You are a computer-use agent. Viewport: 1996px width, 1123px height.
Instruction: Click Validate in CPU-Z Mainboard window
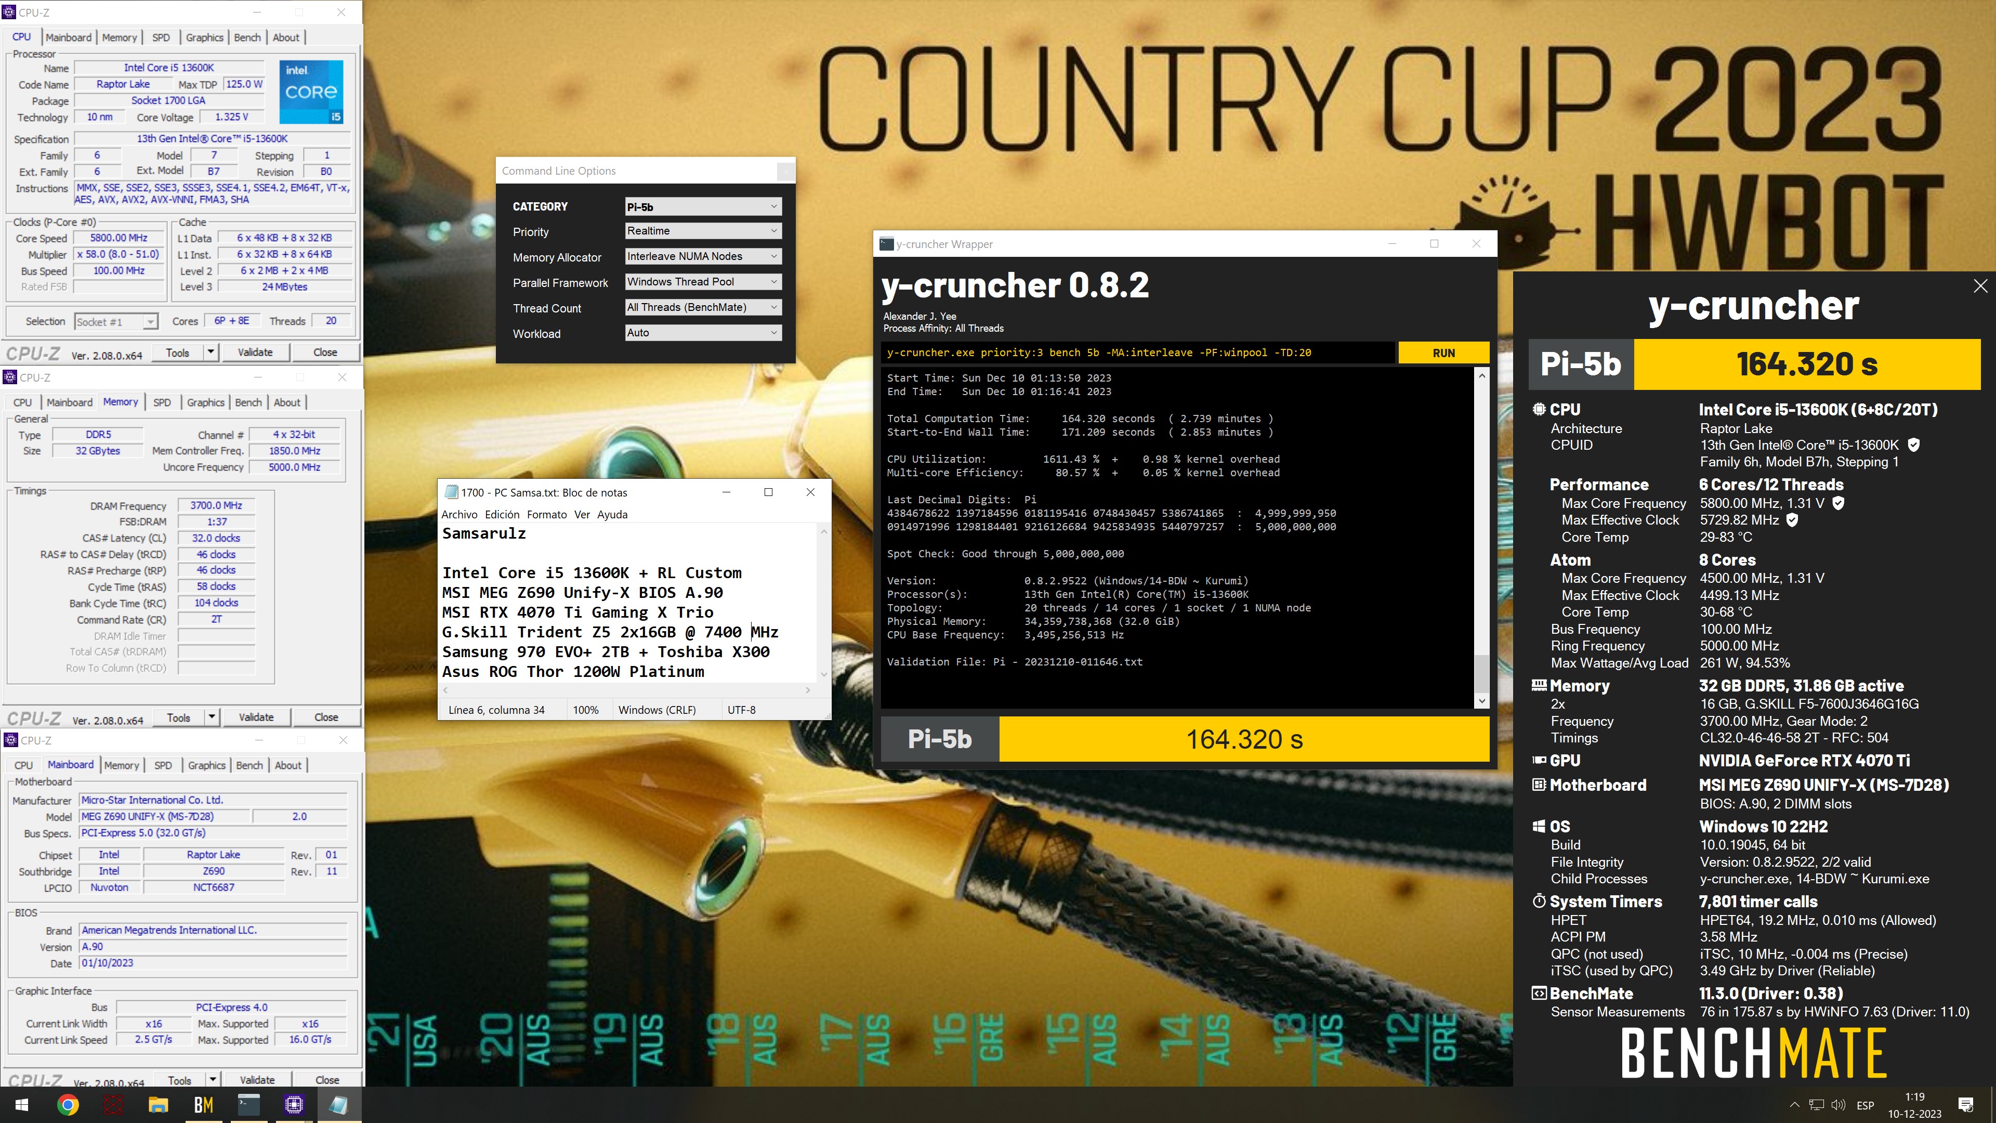click(x=257, y=1080)
